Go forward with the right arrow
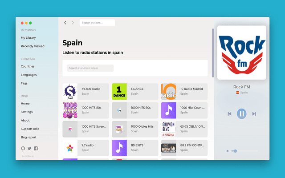285x178 pixels. [73, 23]
